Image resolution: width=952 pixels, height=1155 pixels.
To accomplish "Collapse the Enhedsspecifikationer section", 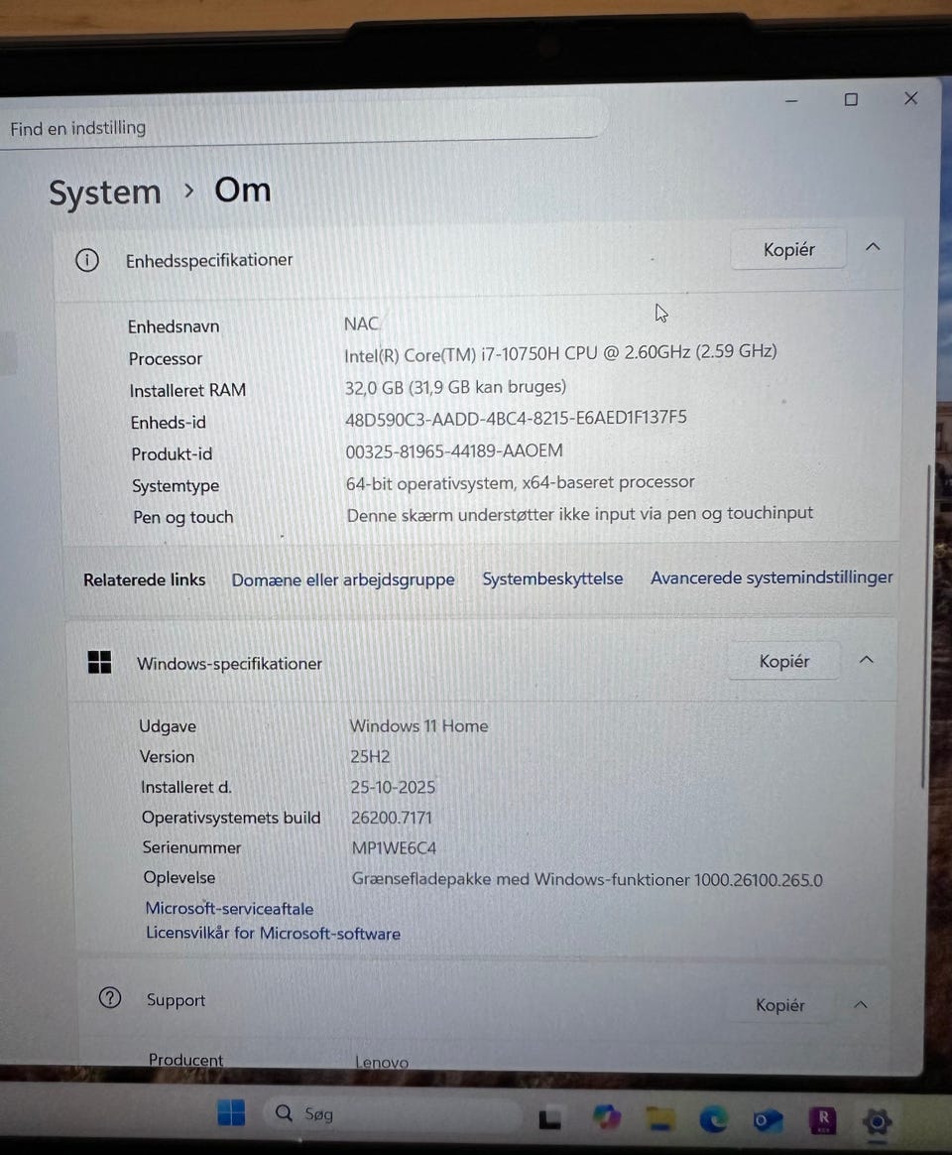I will [x=873, y=247].
